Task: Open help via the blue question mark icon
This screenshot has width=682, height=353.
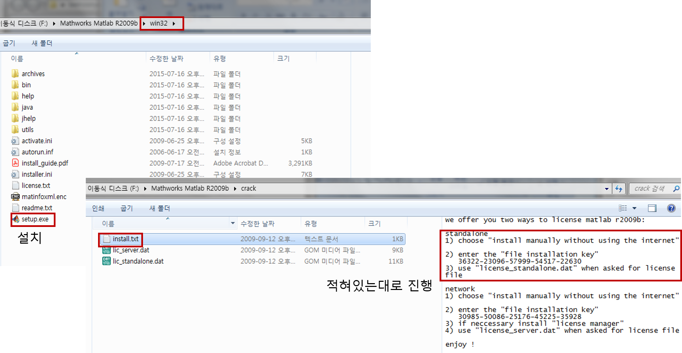Action: (x=671, y=208)
